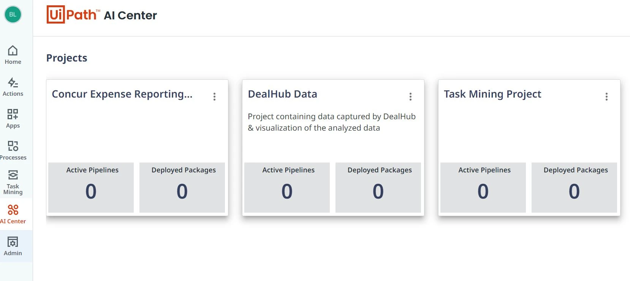Open options menu for DealHub Data project
The height and width of the screenshot is (281, 630).
411,96
